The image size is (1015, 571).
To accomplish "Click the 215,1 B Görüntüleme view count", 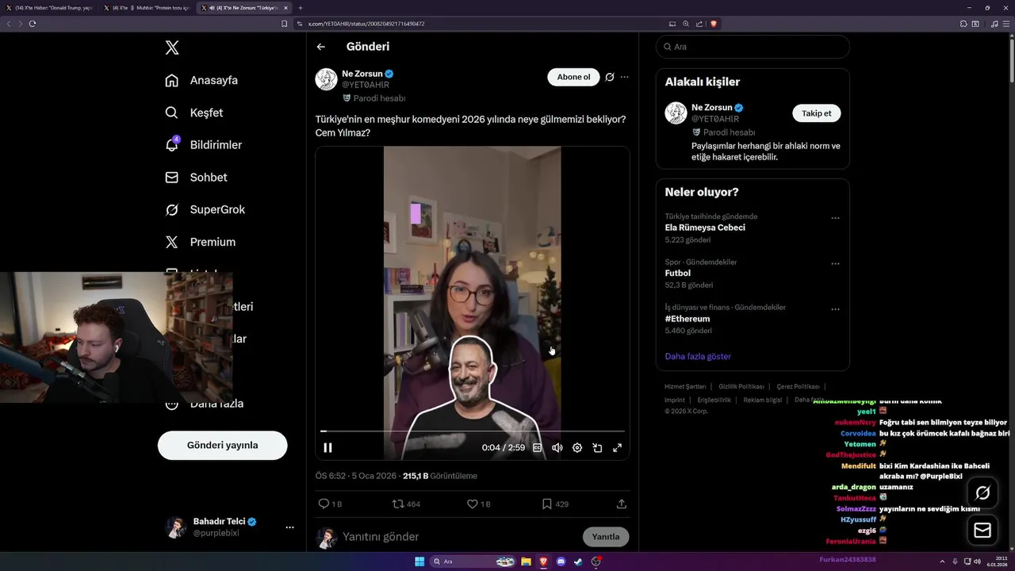I will point(440,476).
